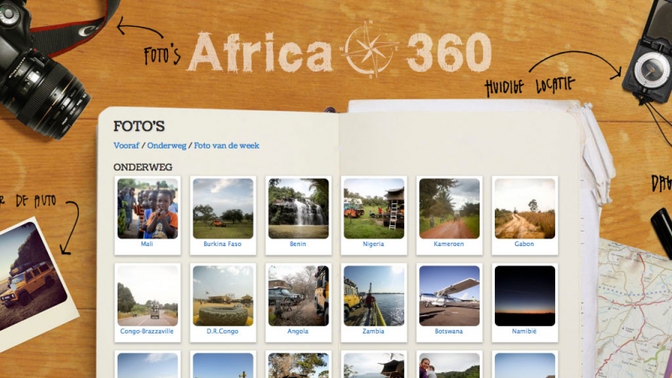672x378 pixels.
Task: Go to the Vooraf photo section
Action: pyautogui.click(x=126, y=145)
